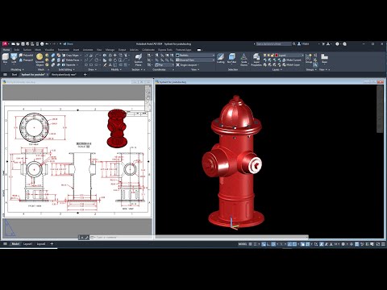Open the layout tabs hamburger menu

(5, 244)
